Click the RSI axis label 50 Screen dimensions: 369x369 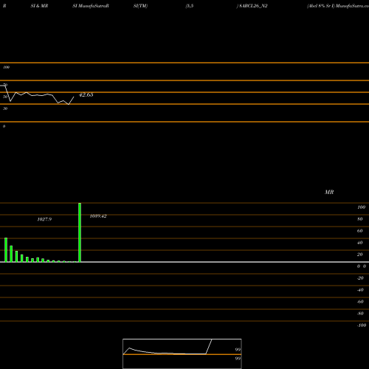pos(5,97)
